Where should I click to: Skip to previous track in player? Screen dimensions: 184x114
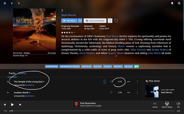click(5, 105)
